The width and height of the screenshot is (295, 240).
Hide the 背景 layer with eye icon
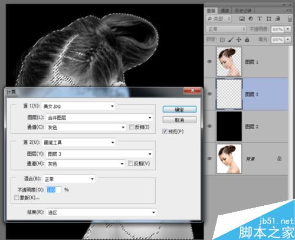[x=210, y=158]
